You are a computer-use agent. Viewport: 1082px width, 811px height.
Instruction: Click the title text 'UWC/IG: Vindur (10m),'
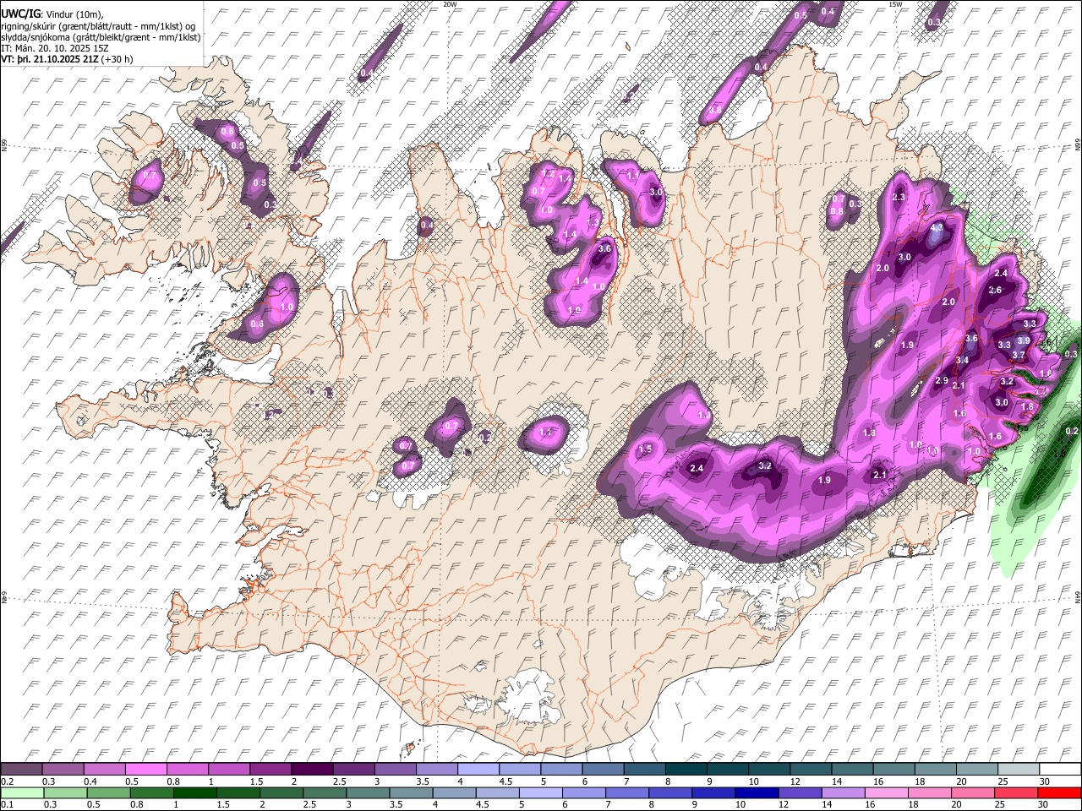(52, 14)
